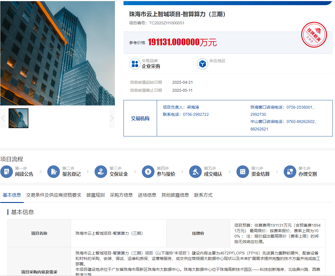Viewport: 335px width, 276px height.
Task: Expand arrow after 阅读公告 step
Action: tap(41, 172)
